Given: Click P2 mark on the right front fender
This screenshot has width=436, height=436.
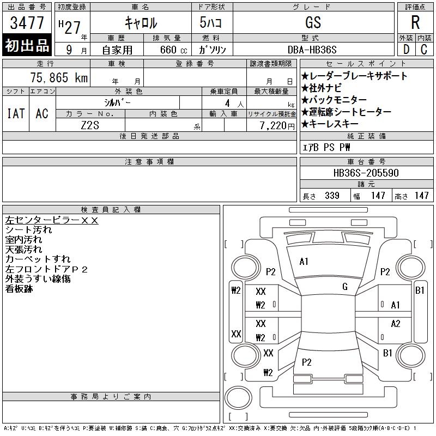Looking at the screenshot, I should click(x=385, y=271).
